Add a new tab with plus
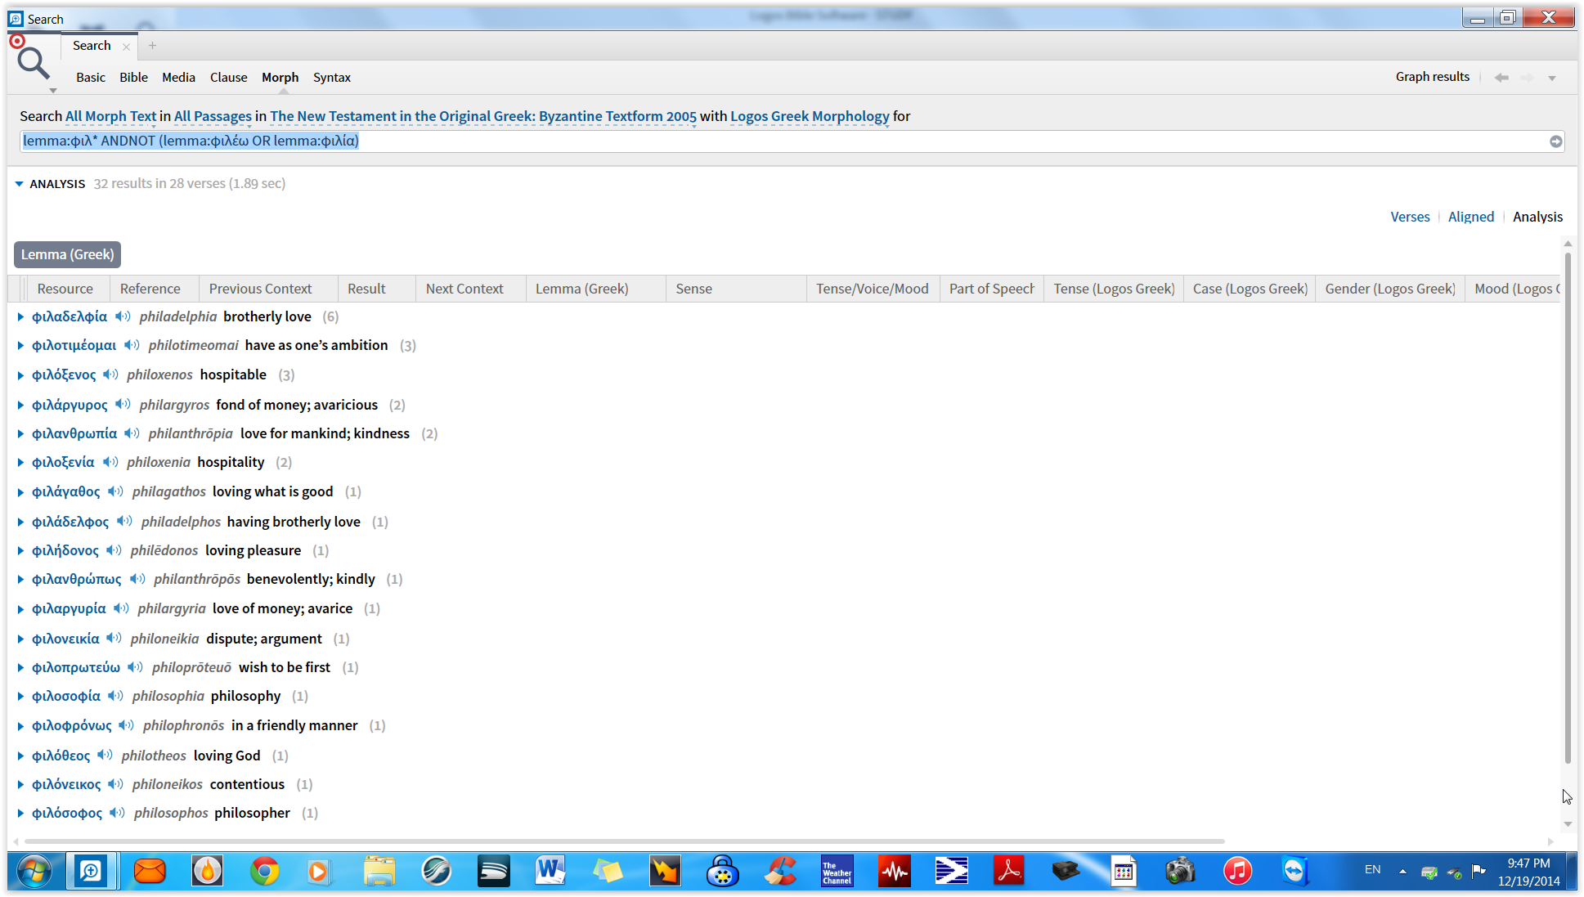1584x897 pixels. pyautogui.click(x=152, y=46)
